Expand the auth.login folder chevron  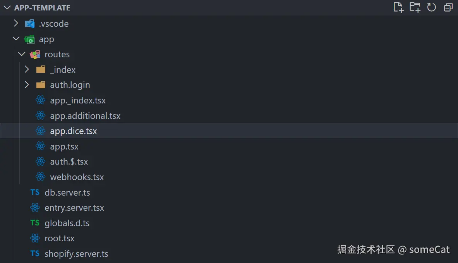click(x=27, y=85)
